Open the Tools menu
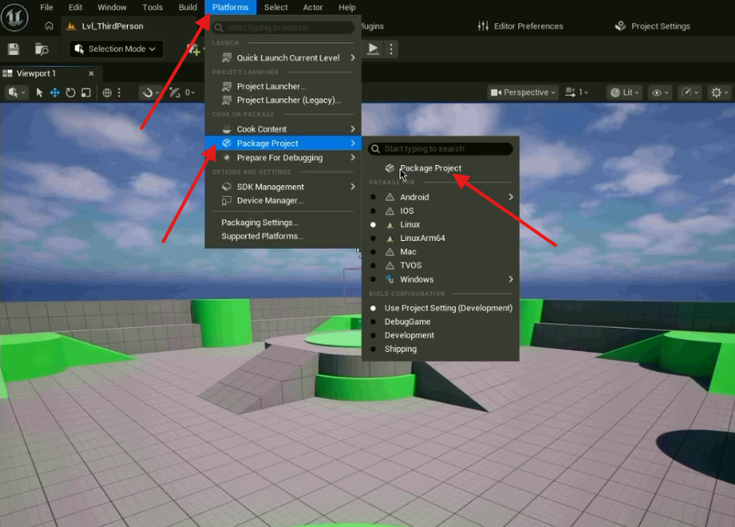735x527 pixels. [153, 8]
